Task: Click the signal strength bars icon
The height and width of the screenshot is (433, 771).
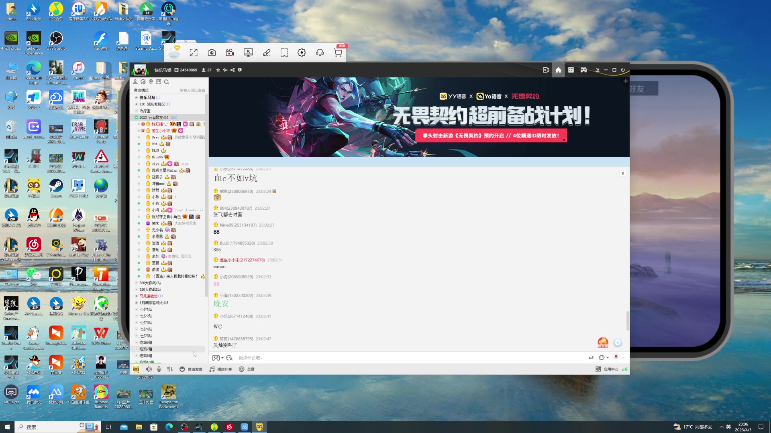Action: 624,369
